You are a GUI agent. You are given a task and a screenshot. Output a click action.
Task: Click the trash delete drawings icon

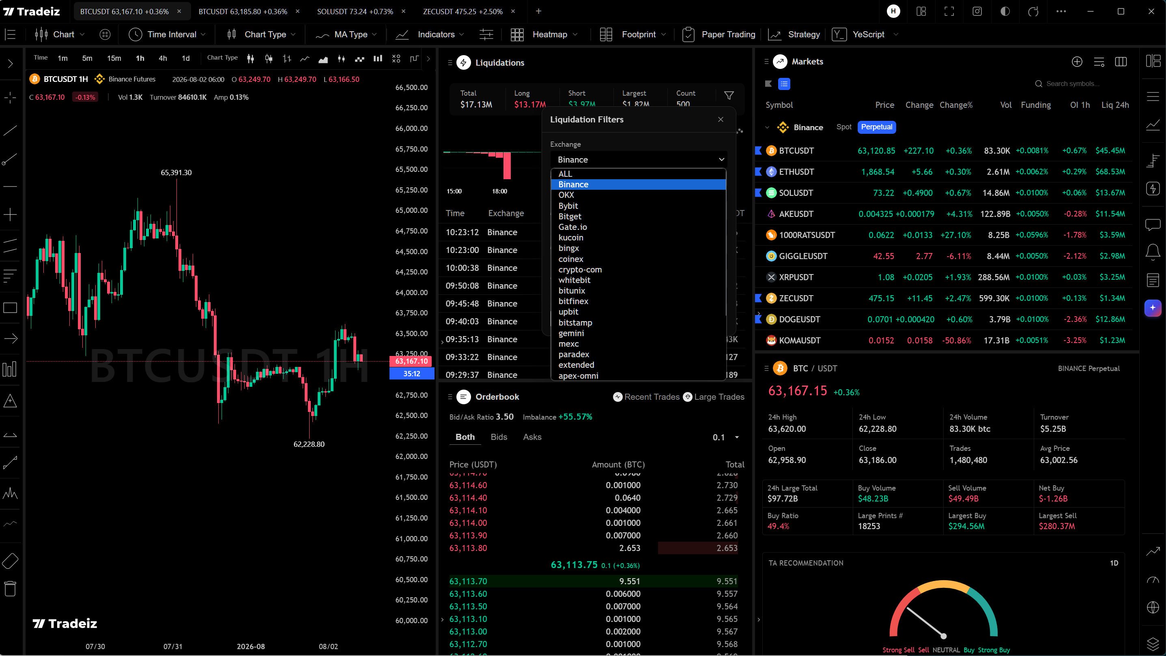(10, 589)
